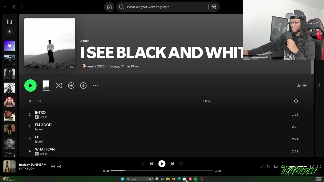324x182 pixels.
Task: Open Microsoft Edge from the taskbar
Action: coord(179,179)
